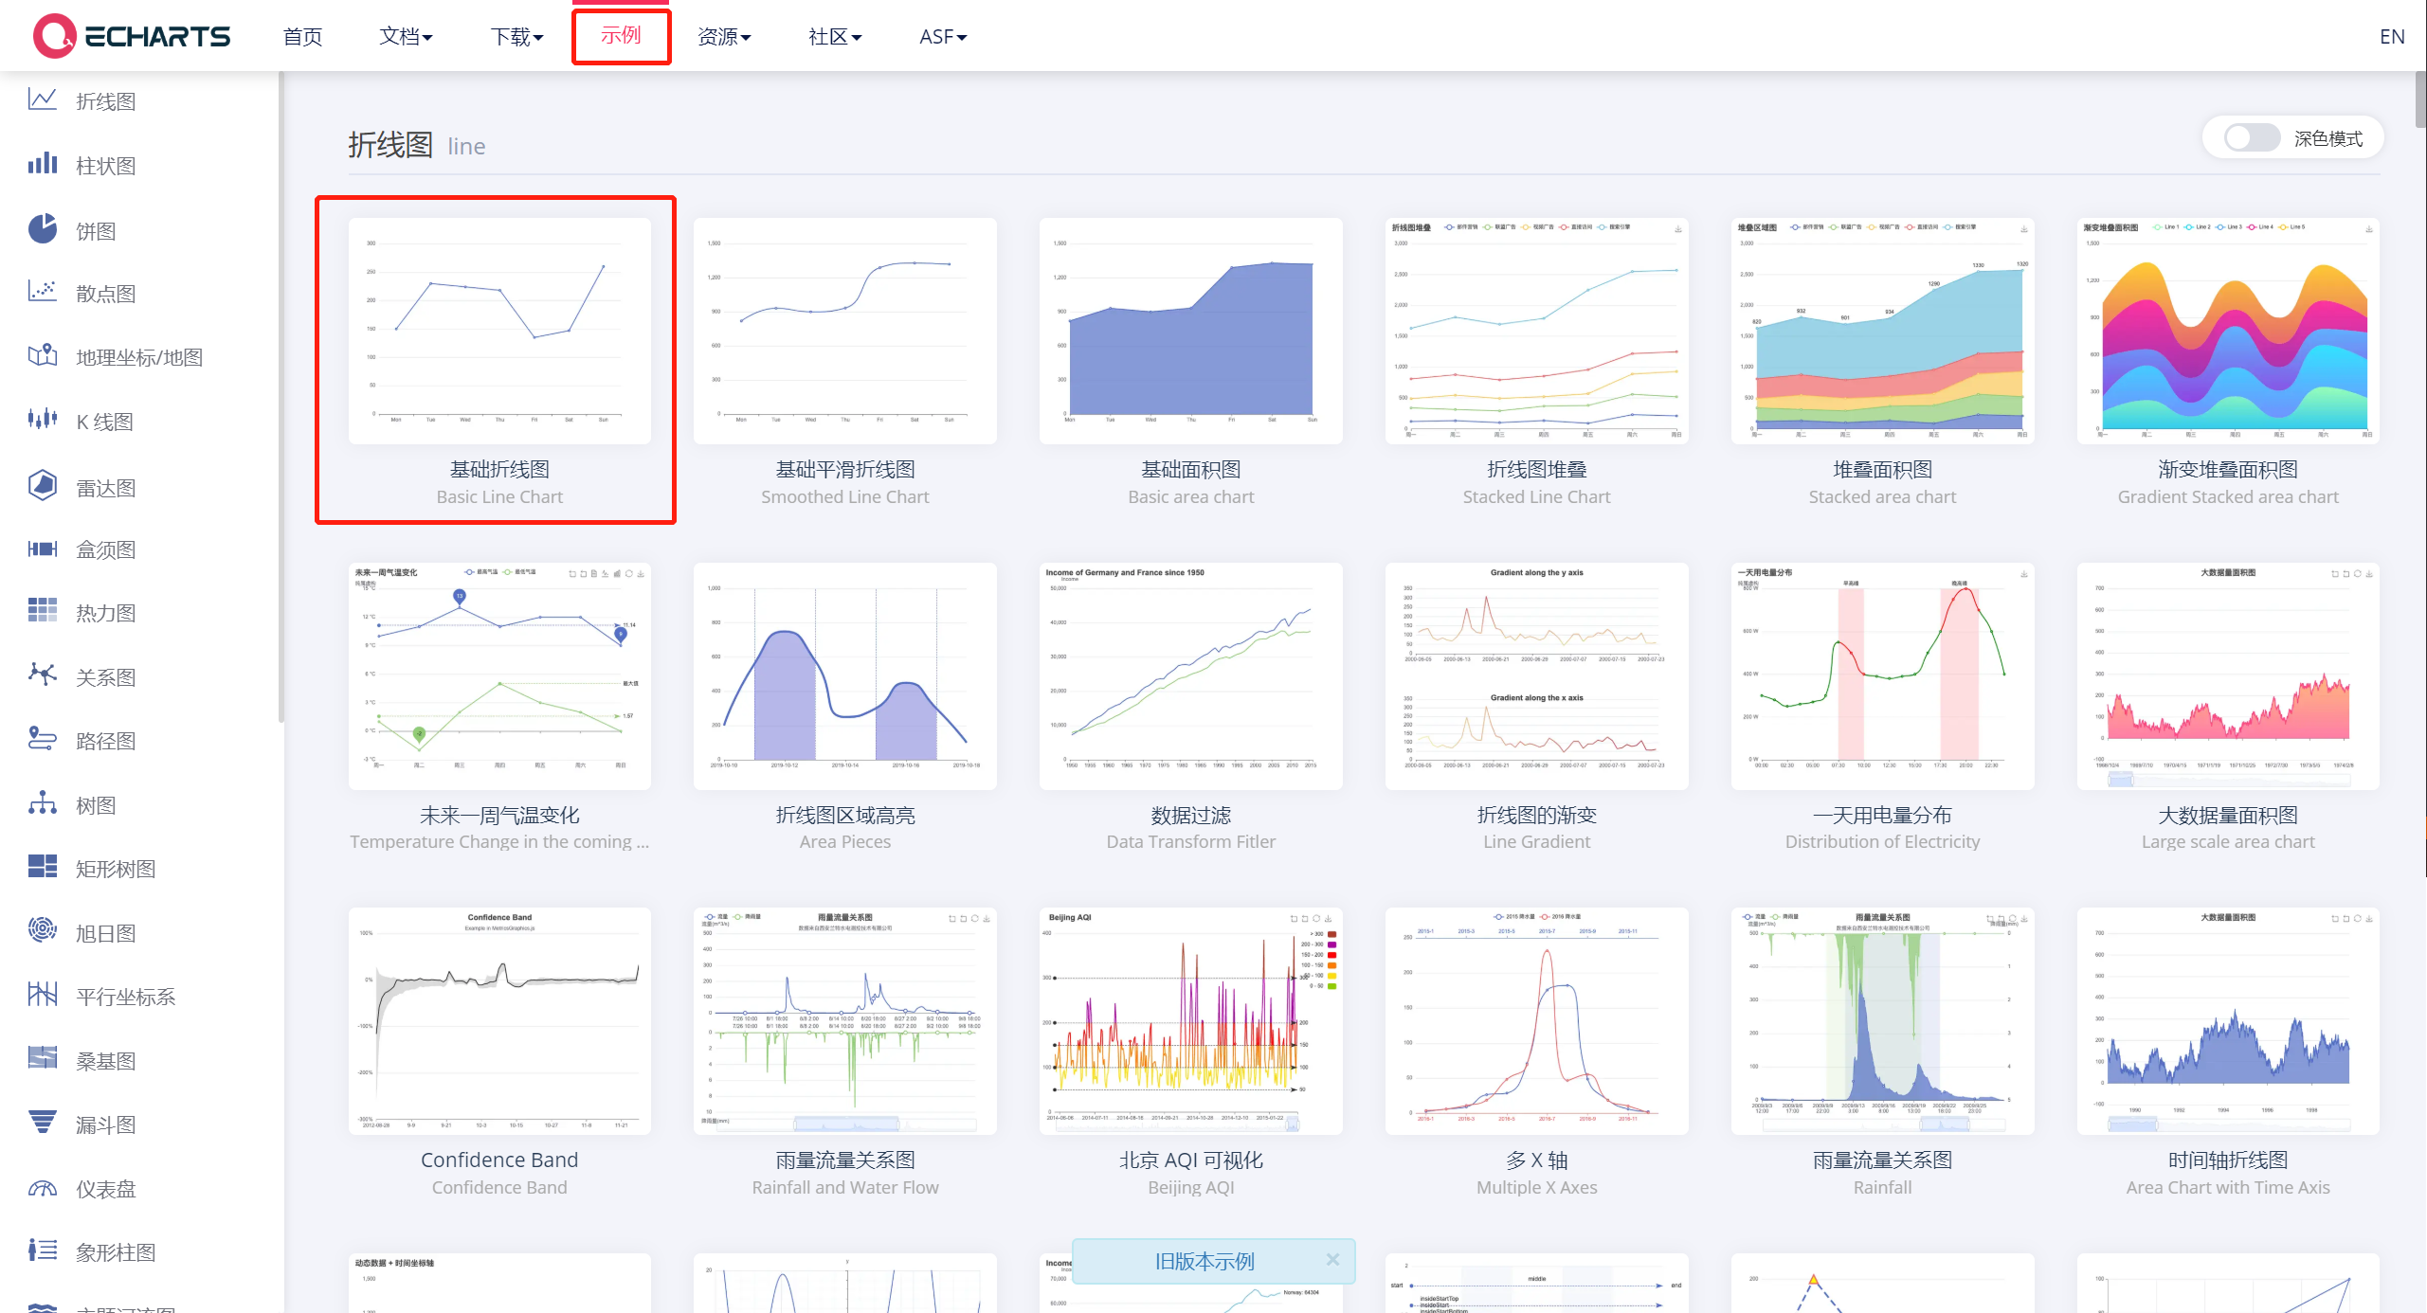Click the 树图 tree chart sidebar item
The image size is (2427, 1313).
point(42,804)
